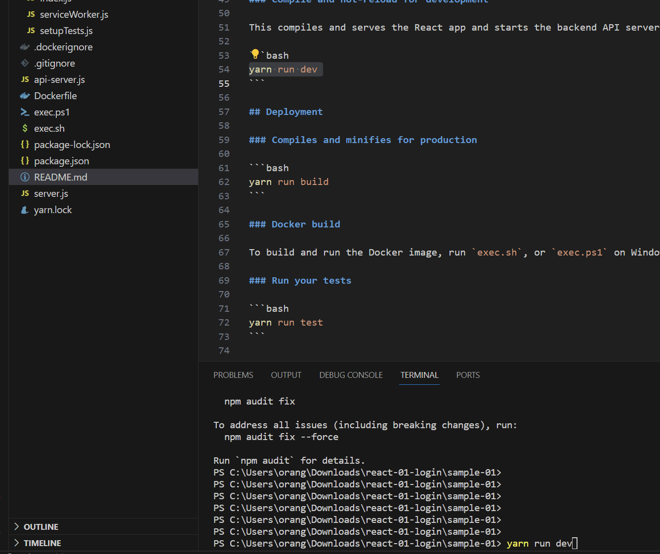Image resolution: width=660 pixels, height=554 pixels.
Task: Click the exec.ps1 PowerShell icon
Action: coord(25,112)
